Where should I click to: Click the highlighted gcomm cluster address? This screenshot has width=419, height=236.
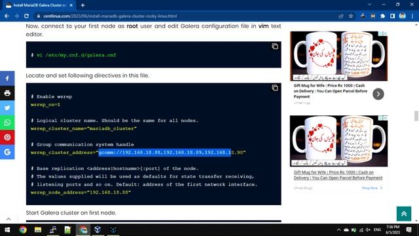[164, 153]
